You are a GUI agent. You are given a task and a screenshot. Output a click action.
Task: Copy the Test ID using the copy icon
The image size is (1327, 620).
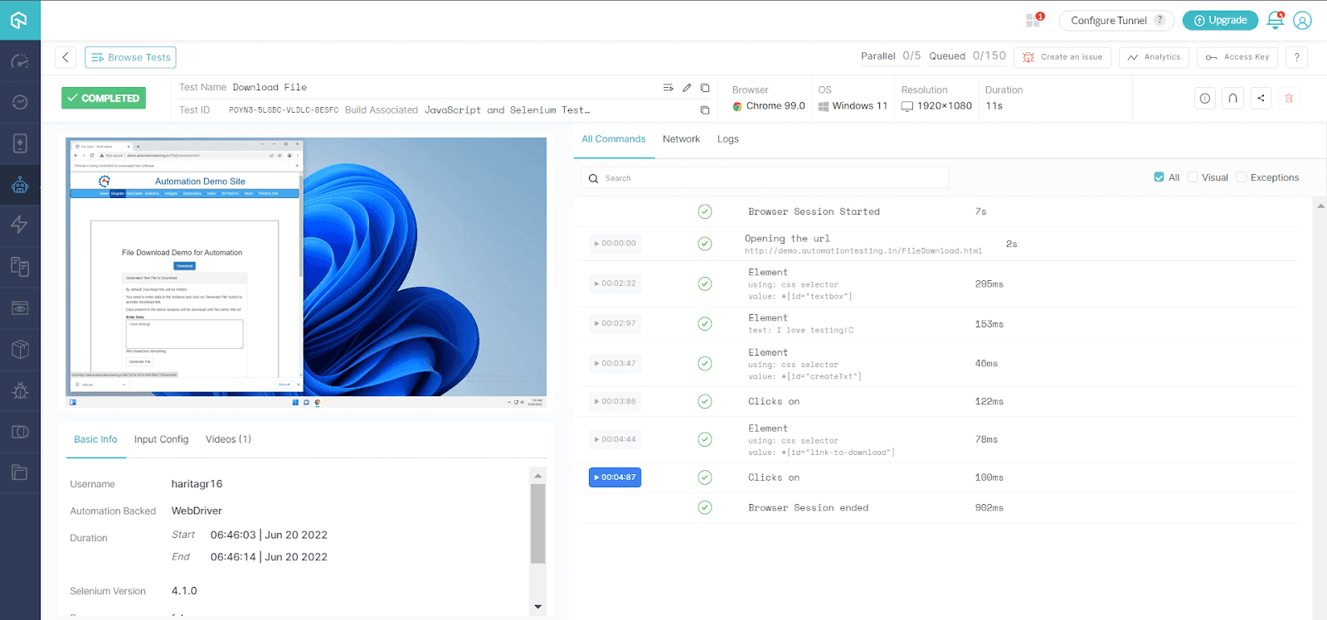705,110
